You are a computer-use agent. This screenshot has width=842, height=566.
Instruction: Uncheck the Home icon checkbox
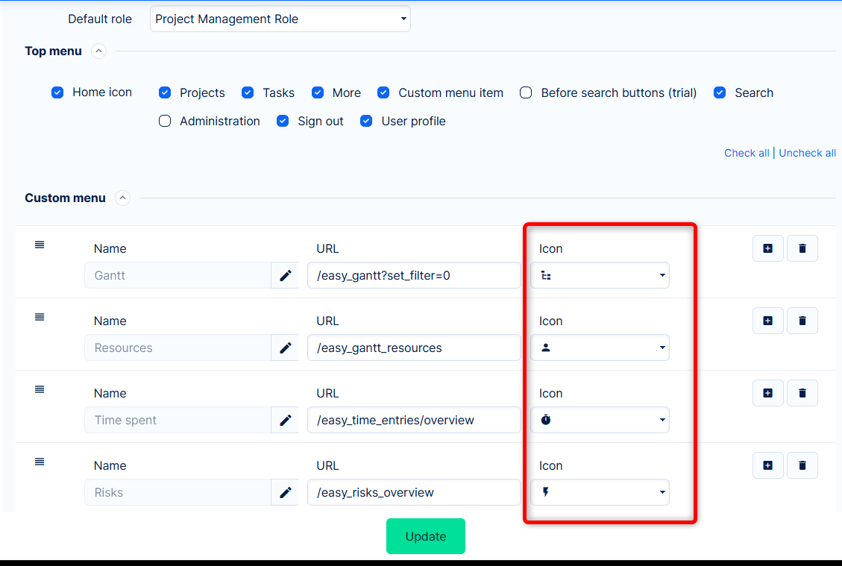click(x=57, y=92)
